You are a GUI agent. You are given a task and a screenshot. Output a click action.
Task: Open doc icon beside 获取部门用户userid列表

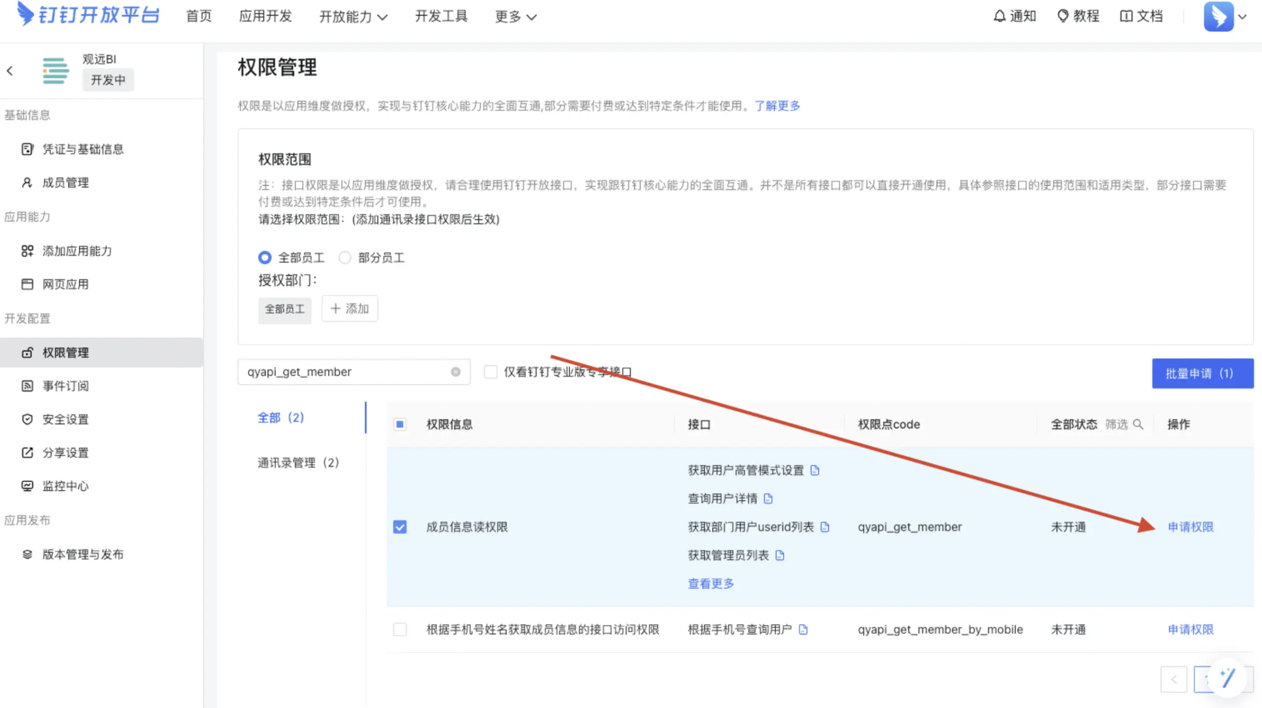pyautogui.click(x=825, y=527)
